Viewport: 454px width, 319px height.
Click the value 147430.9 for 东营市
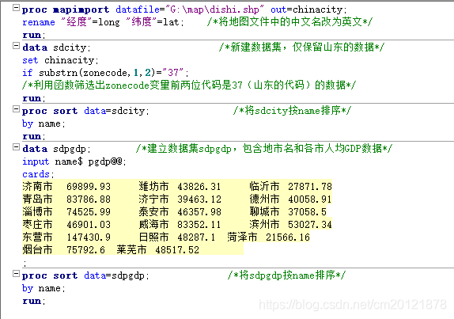coord(89,237)
